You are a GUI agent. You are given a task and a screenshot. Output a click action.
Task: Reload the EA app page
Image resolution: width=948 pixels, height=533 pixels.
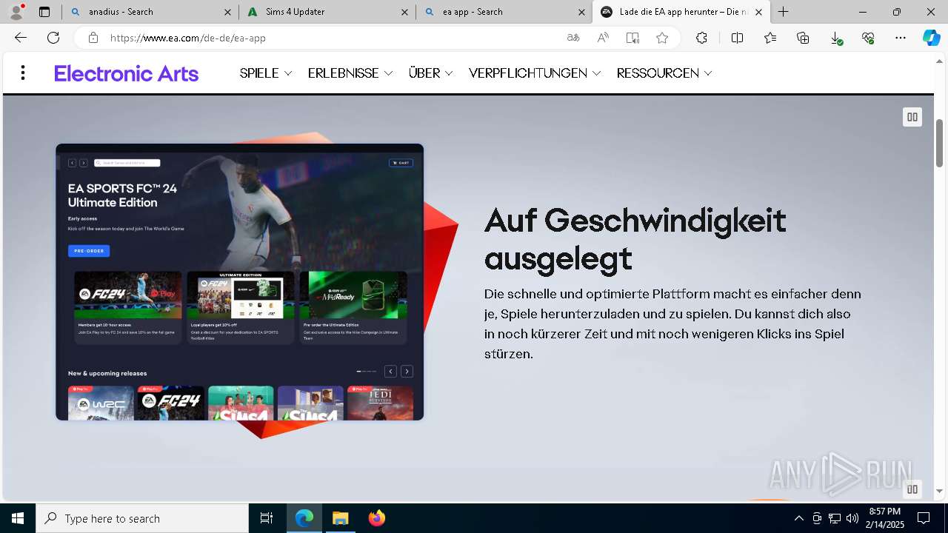click(53, 38)
